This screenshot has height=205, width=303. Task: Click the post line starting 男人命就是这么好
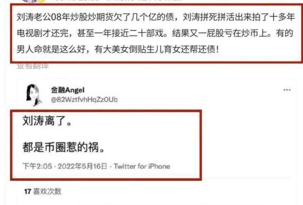click(118, 49)
